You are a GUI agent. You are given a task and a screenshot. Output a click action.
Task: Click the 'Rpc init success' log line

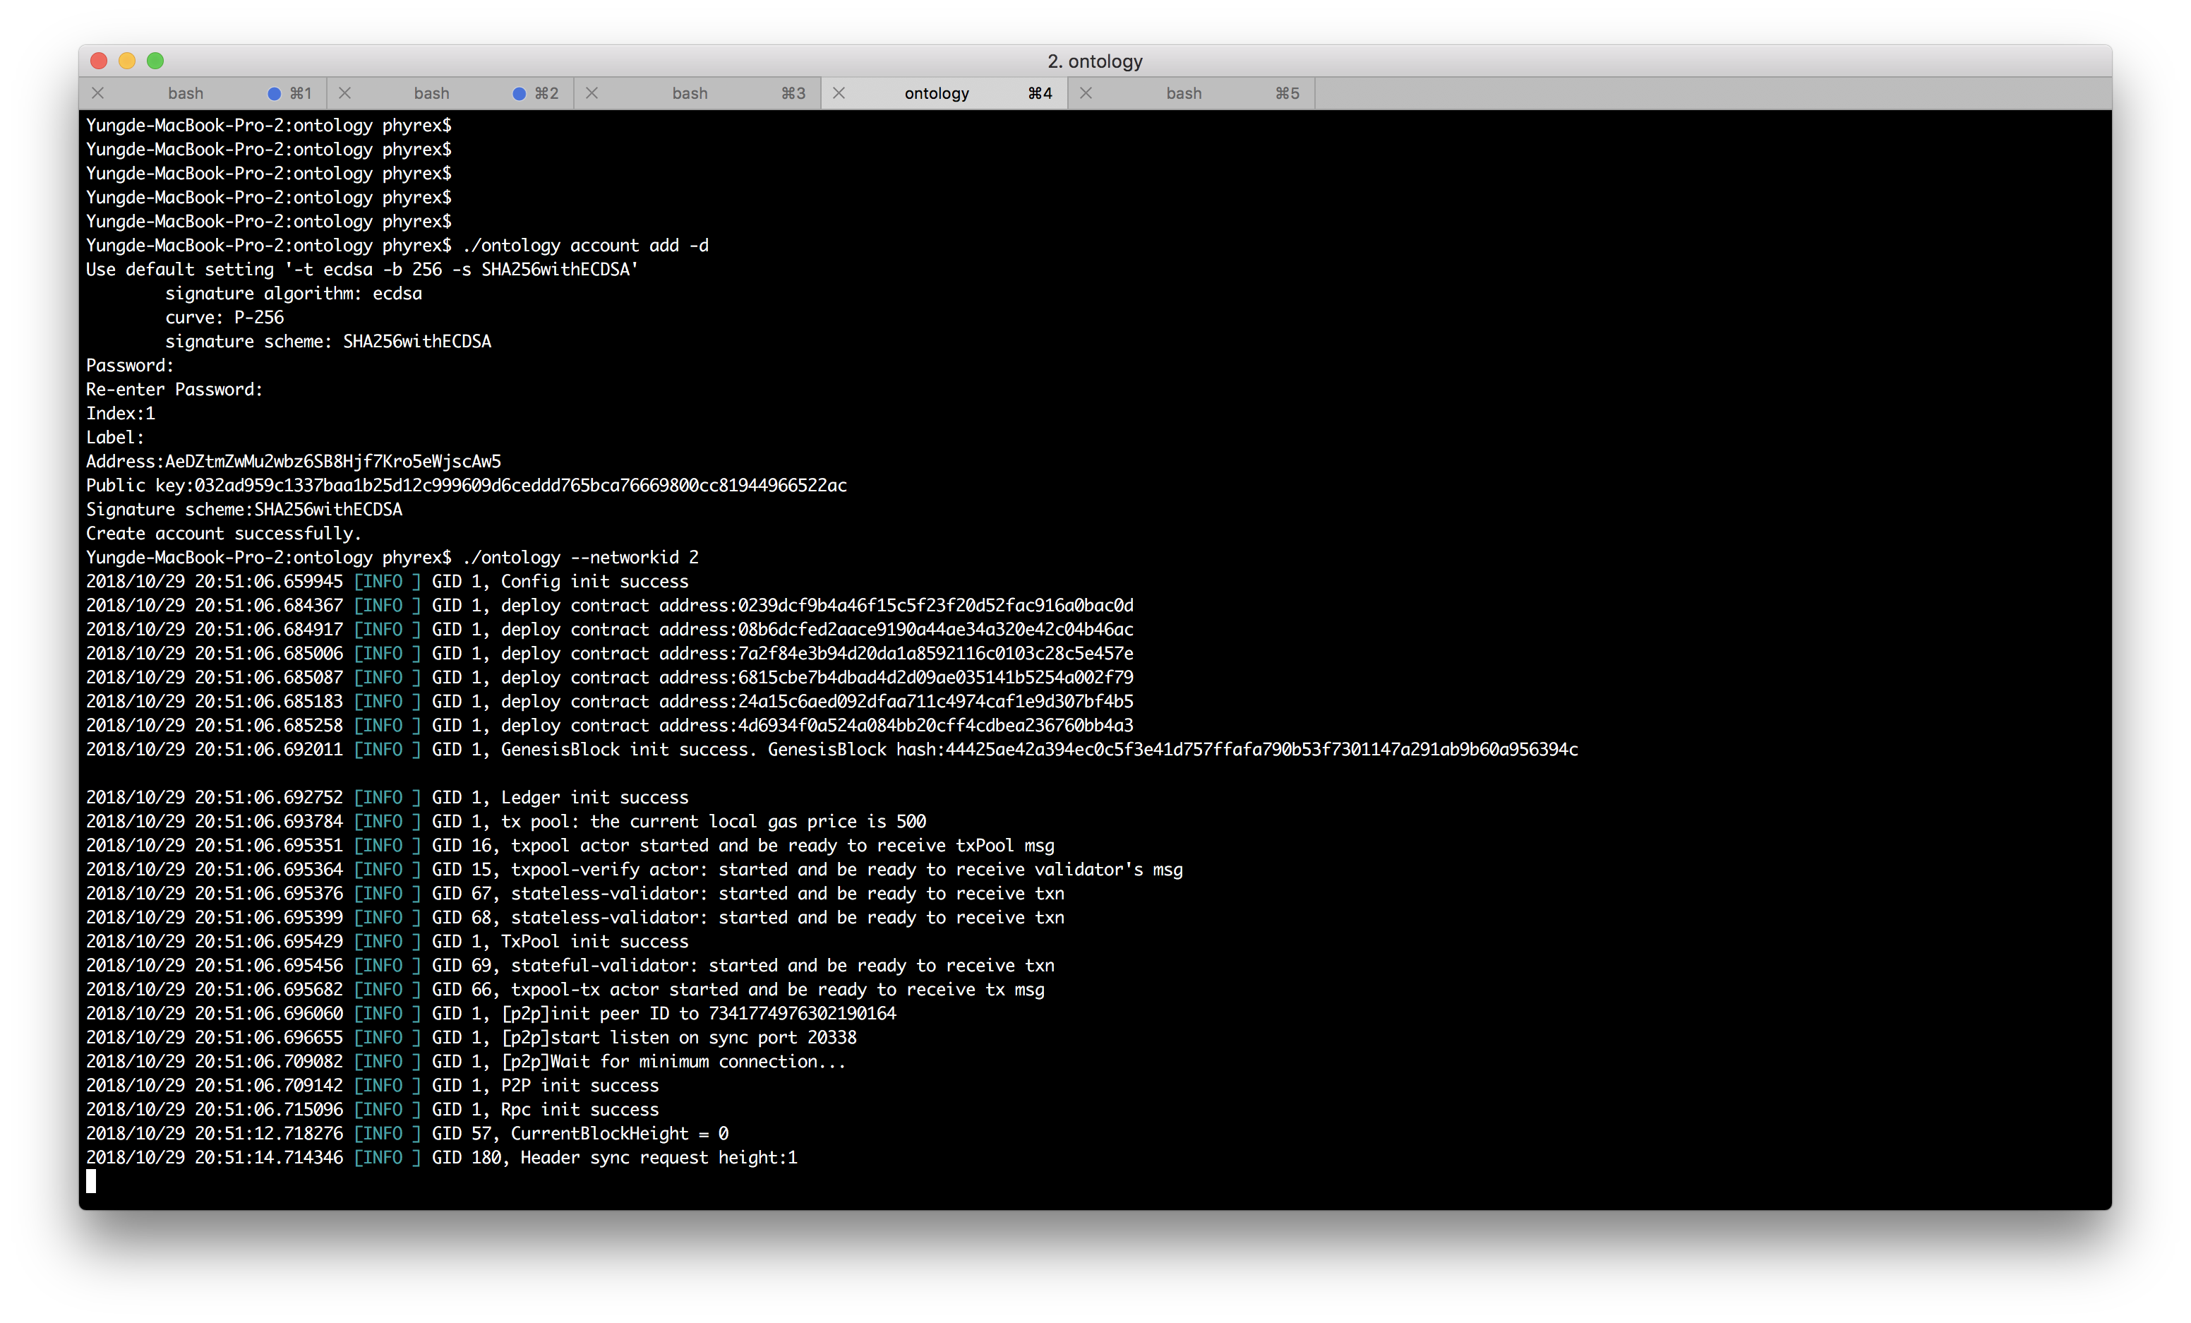373,1110
